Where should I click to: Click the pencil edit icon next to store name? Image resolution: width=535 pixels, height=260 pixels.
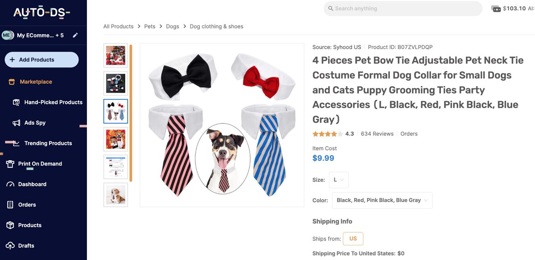[74, 35]
